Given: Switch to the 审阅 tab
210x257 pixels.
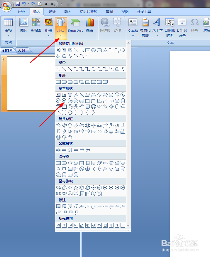Looking at the screenshot, I should pos(109,12).
